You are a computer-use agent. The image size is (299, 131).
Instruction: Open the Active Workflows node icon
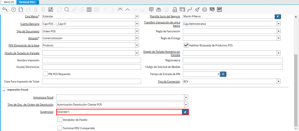190,10
